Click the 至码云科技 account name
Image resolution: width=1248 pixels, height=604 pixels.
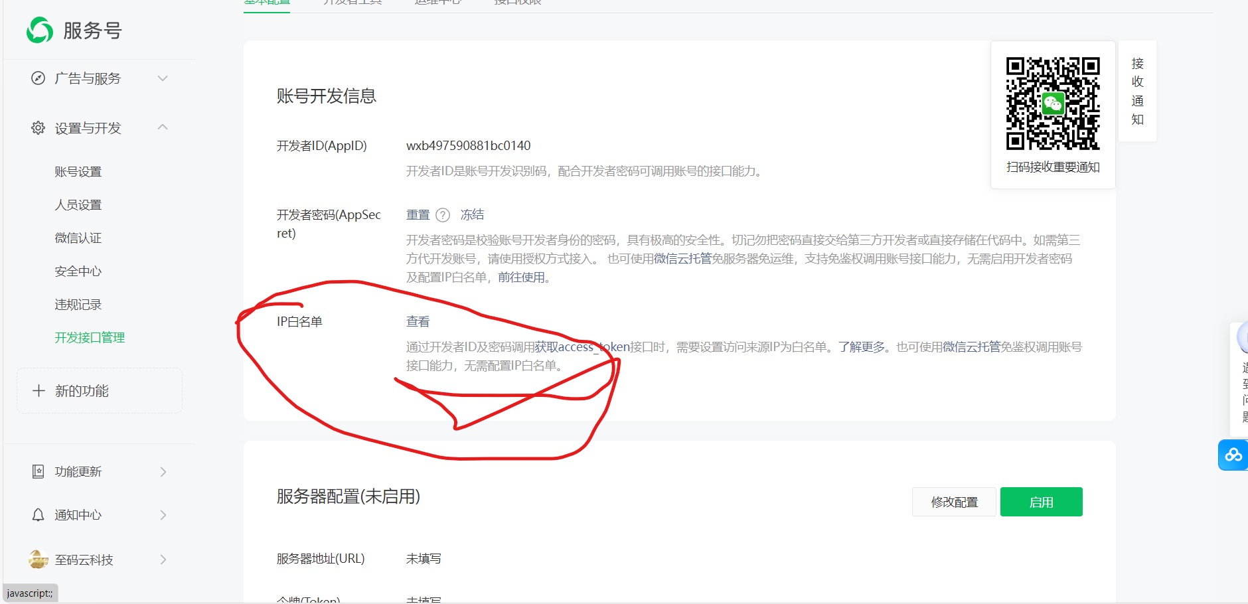[84, 560]
